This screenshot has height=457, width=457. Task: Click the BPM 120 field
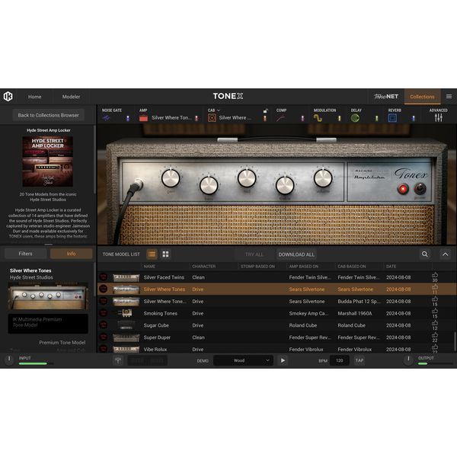340,360
